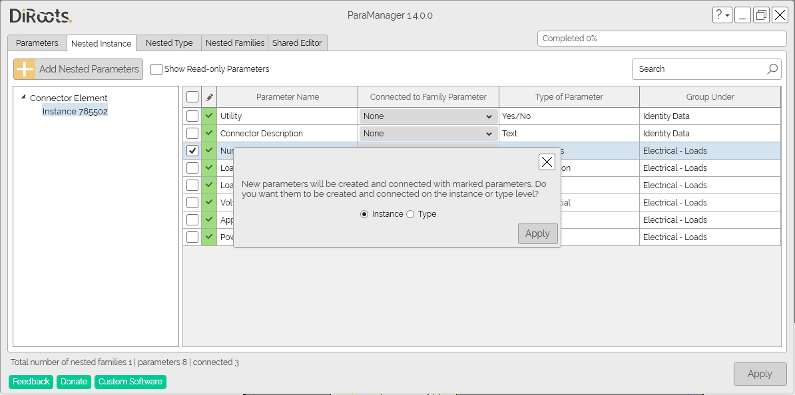This screenshot has width=795, height=395.
Task: Open Connector Description's family parameter dropdown
Action: pos(428,134)
